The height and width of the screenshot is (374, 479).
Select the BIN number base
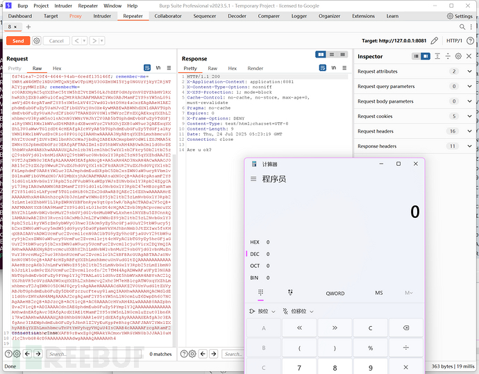point(255,277)
